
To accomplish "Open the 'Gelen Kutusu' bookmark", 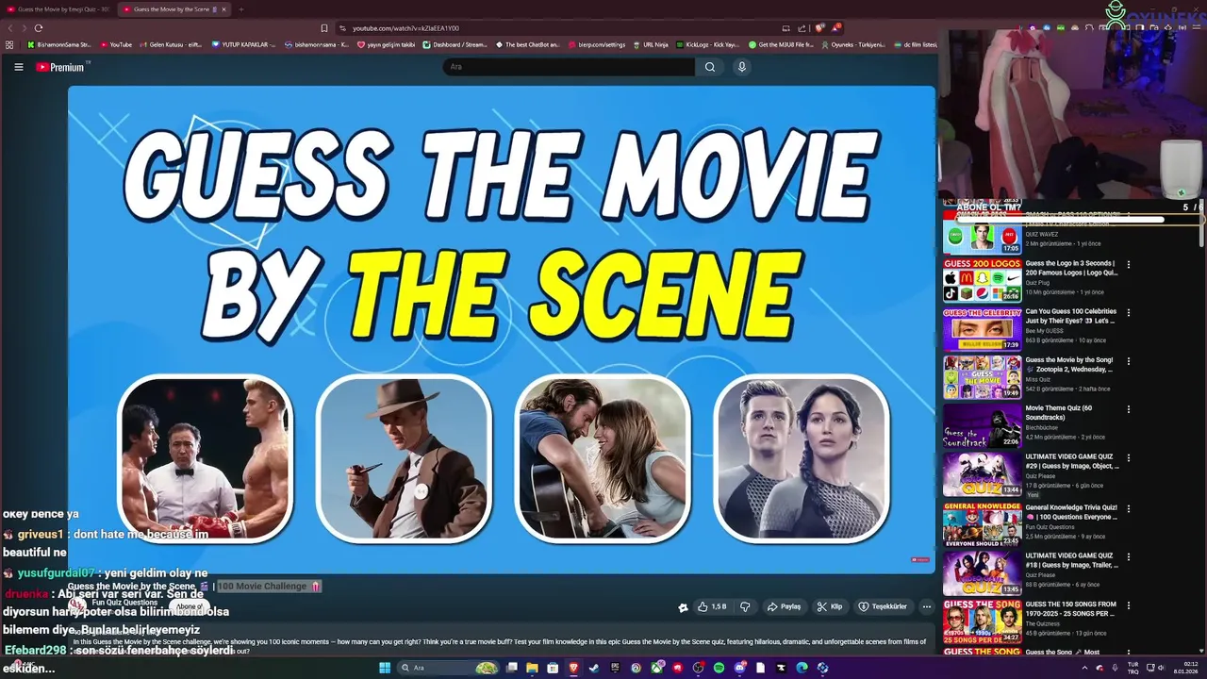I will (x=171, y=44).
